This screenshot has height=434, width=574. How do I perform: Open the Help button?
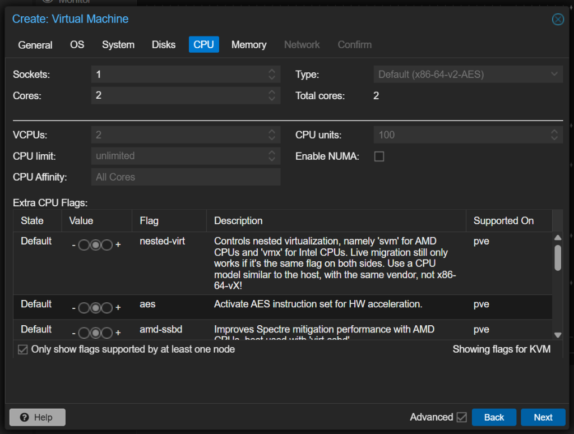(x=38, y=417)
